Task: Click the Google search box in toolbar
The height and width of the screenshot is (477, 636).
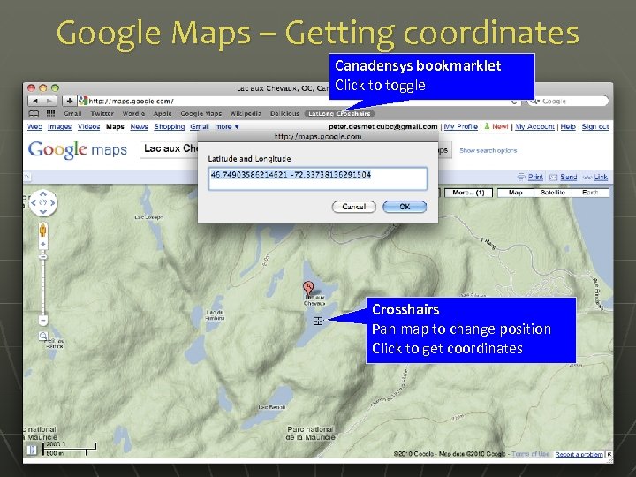Action: tap(568, 101)
